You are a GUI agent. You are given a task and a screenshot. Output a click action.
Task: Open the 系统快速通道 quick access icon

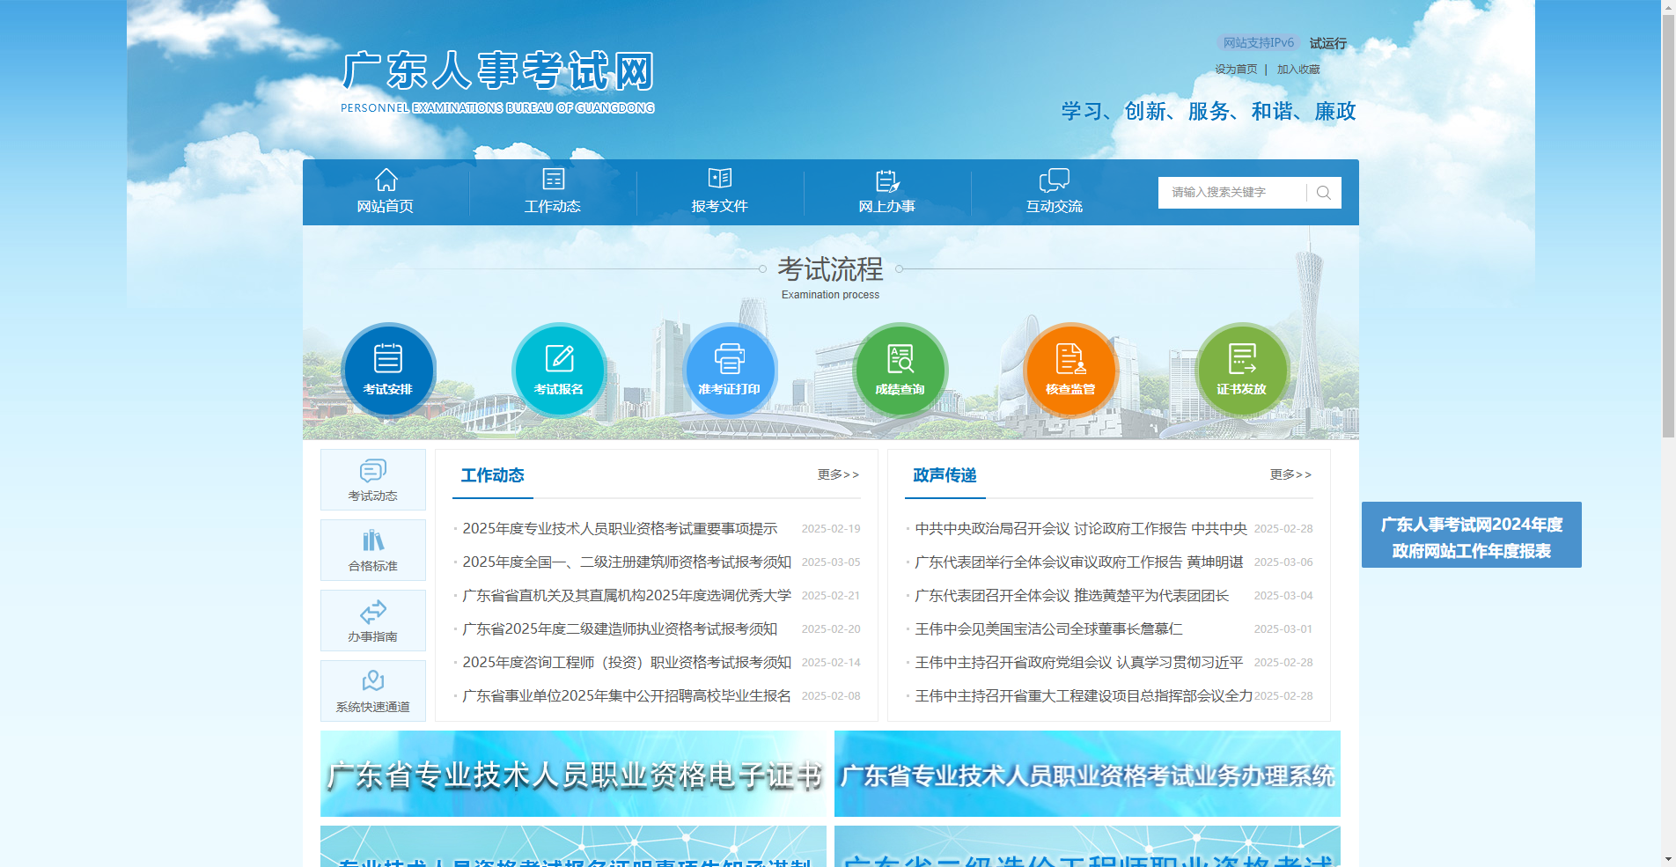(x=372, y=690)
